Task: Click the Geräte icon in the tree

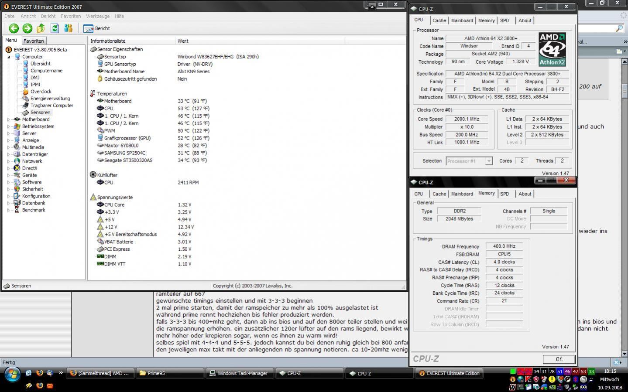Action: click(17, 175)
